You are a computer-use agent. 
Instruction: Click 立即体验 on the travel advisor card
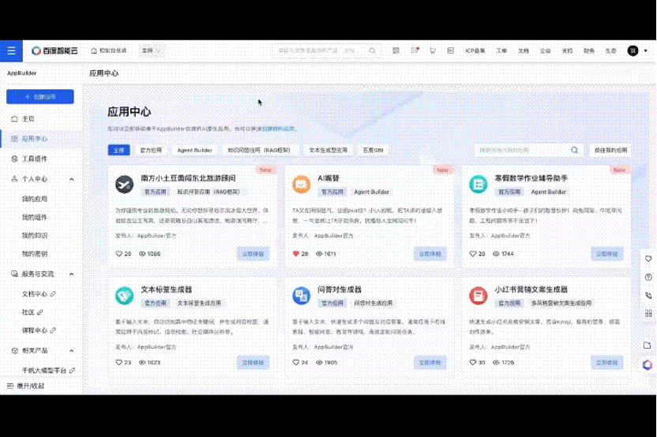coord(253,254)
